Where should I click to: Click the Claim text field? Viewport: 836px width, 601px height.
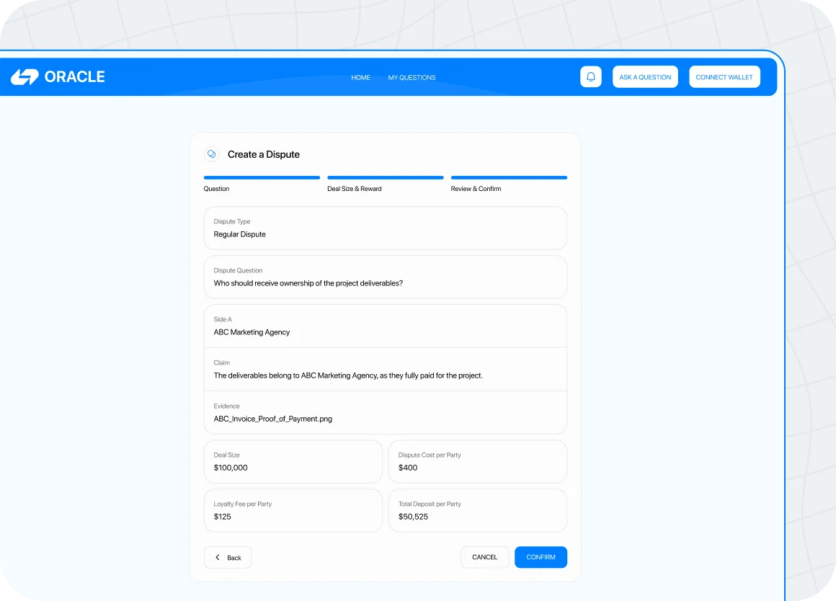click(385, 370)
